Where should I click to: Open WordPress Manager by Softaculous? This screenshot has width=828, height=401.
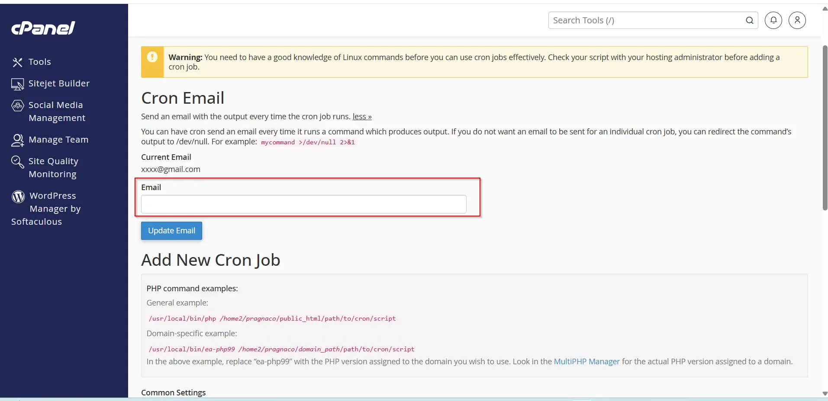[46, 209]
